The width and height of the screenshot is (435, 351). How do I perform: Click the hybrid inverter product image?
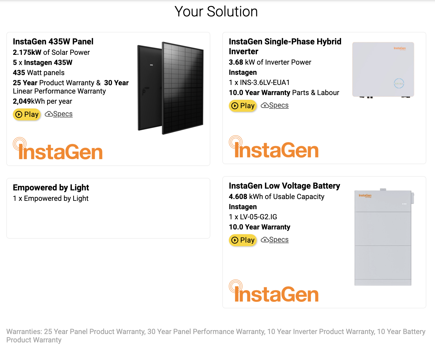click(x=383, y=70)
